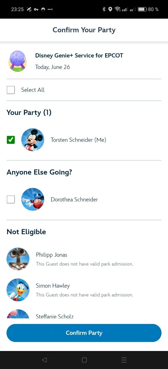Tap the Select All label text
168x369 pixels.
33,90
